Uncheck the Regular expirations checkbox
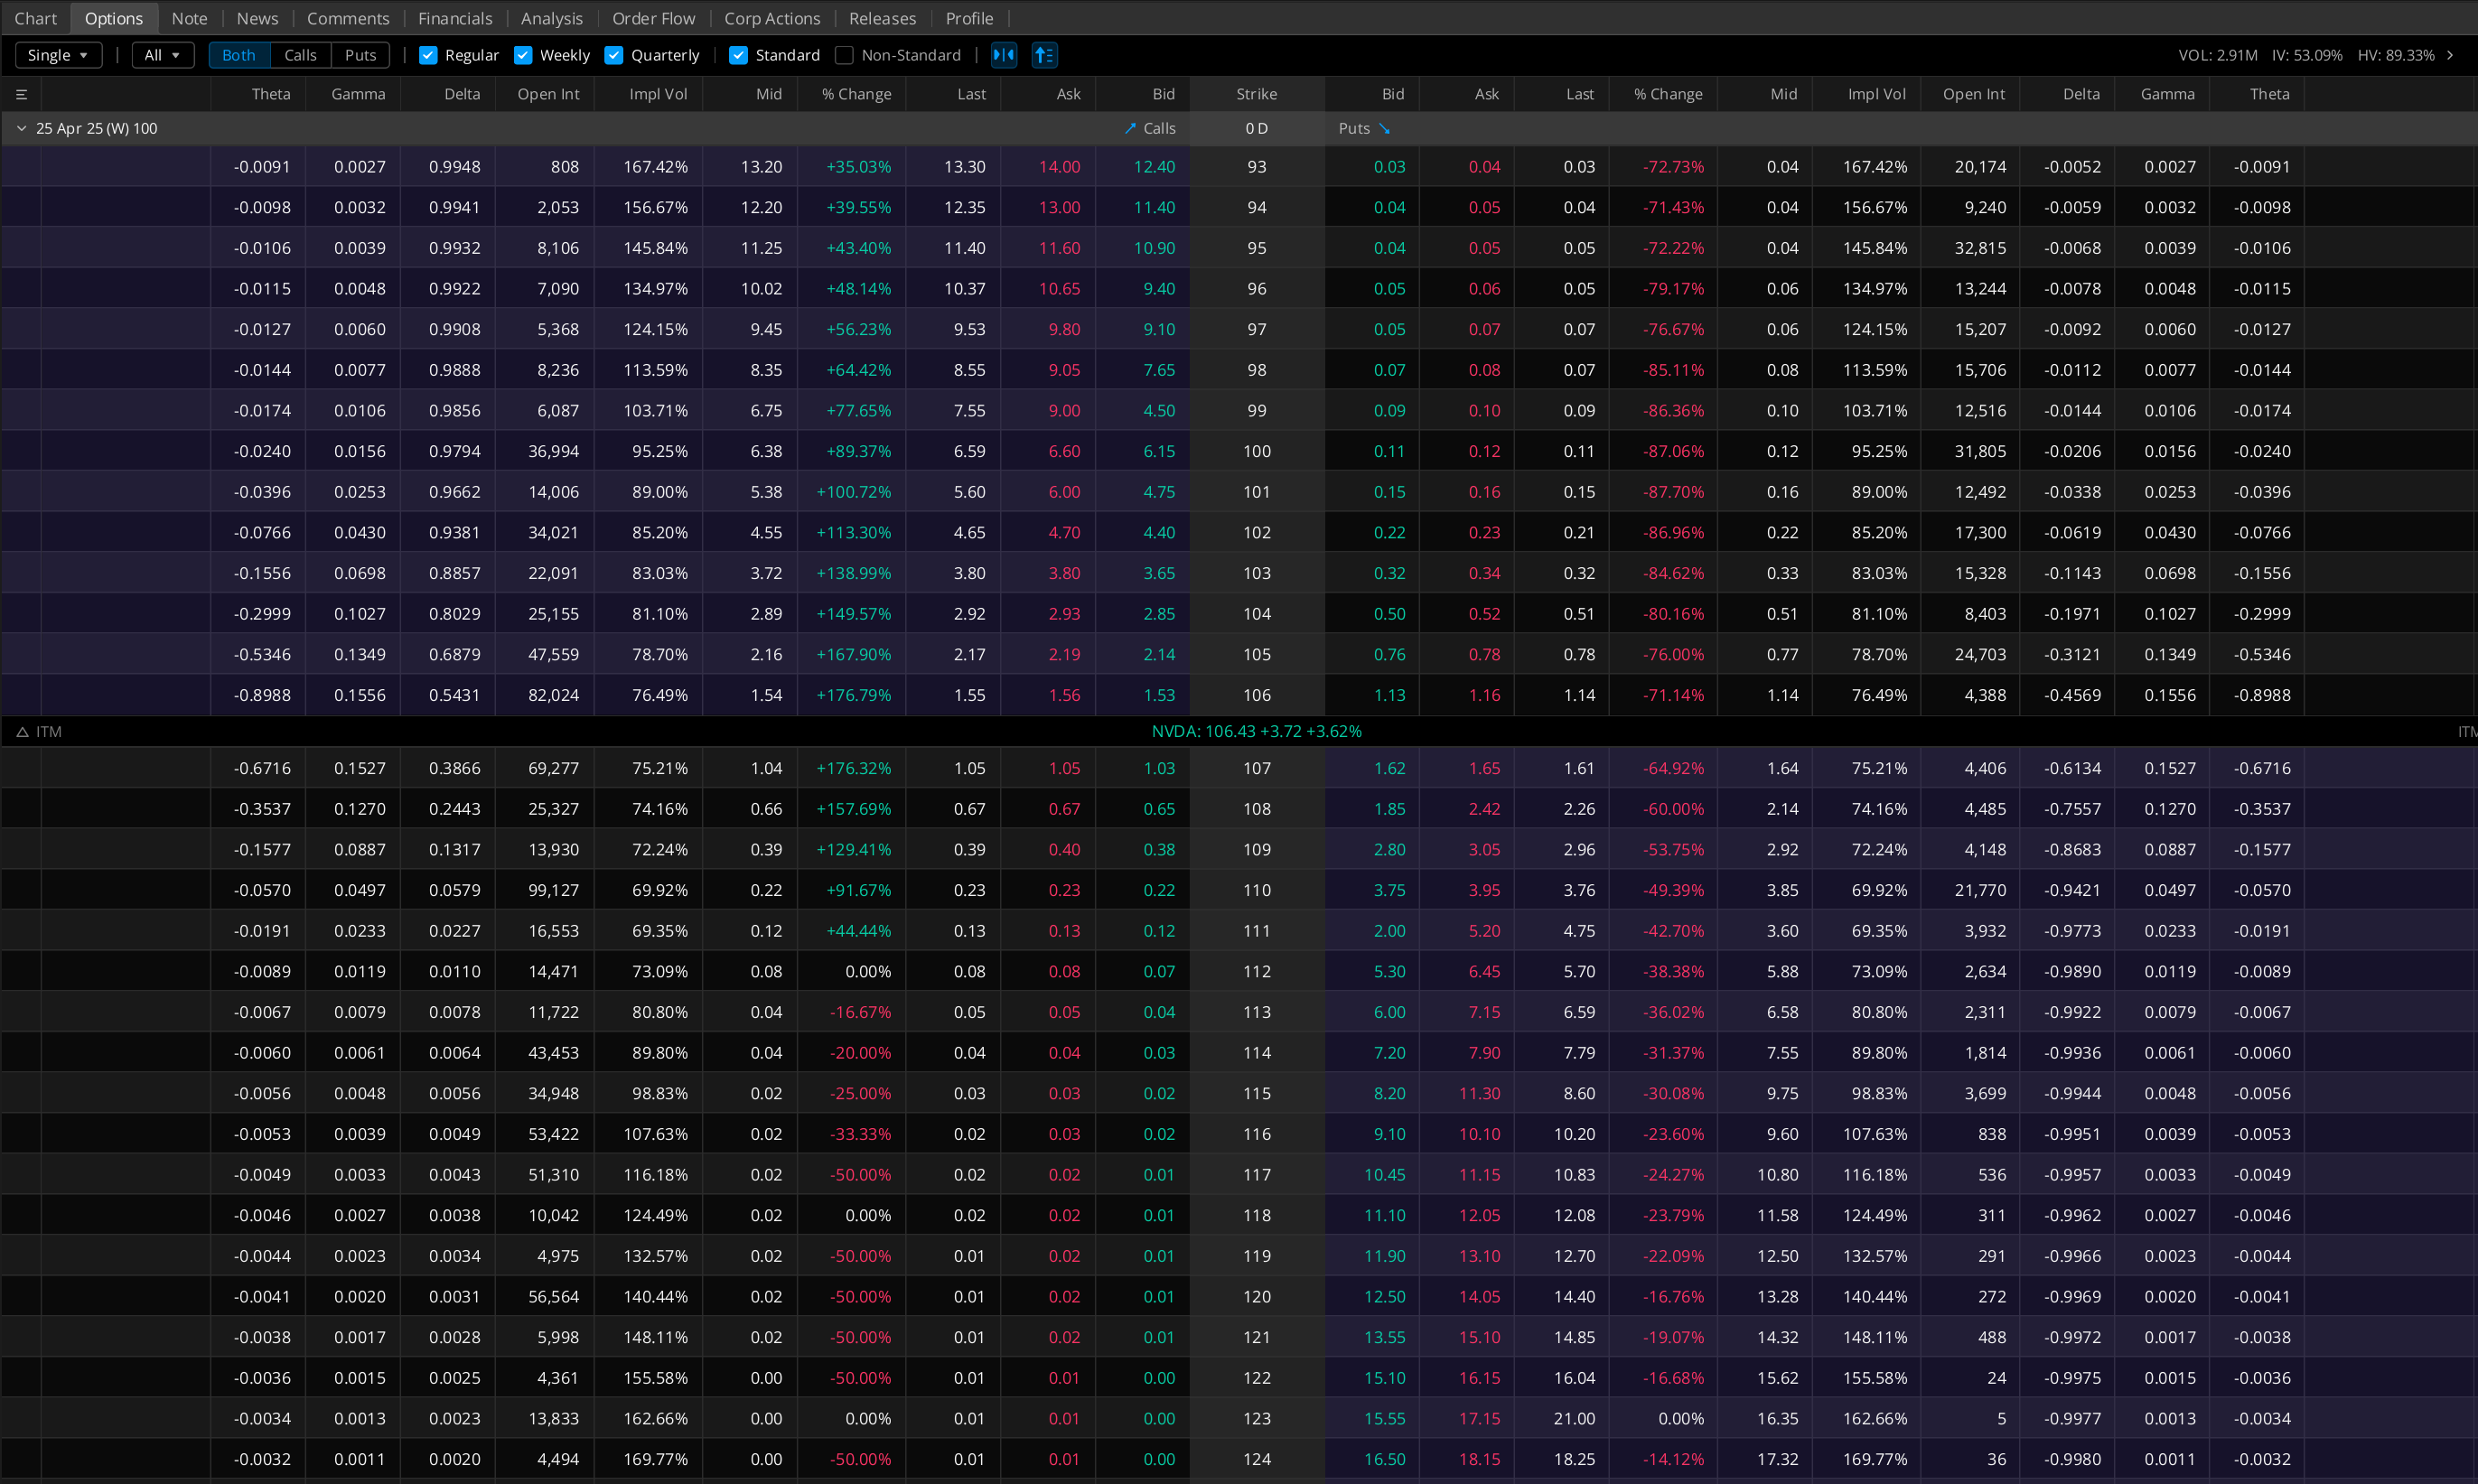The image size is (2478, 1484). [x=428, y=55]
